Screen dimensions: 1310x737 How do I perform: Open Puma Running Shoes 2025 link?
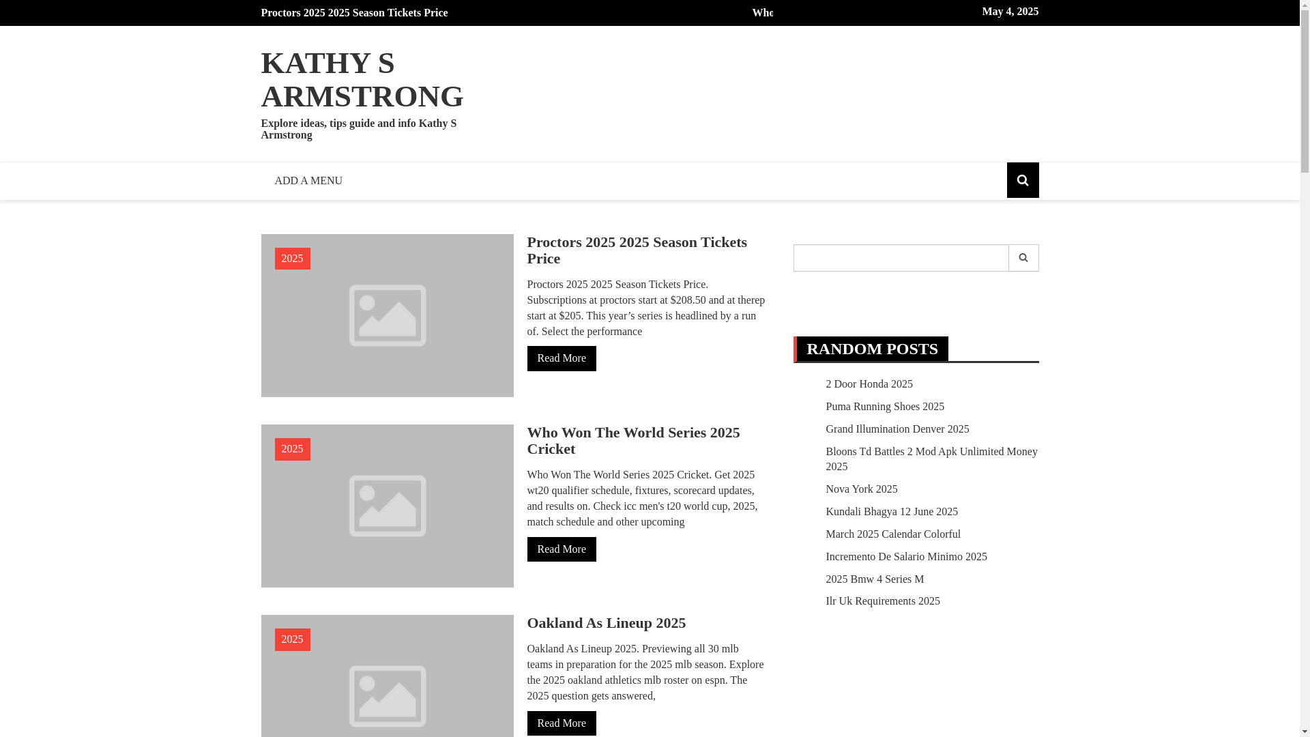(x=884, y=407)
